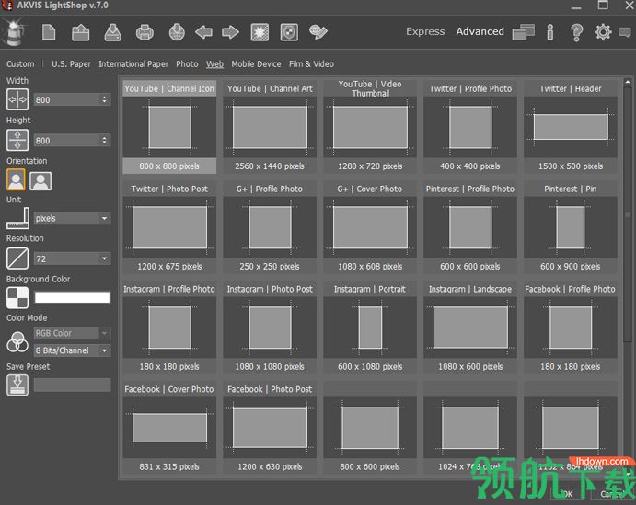636x505 pixels.
Task: Select YouTube Channel Icon preset
Action: 169,127
